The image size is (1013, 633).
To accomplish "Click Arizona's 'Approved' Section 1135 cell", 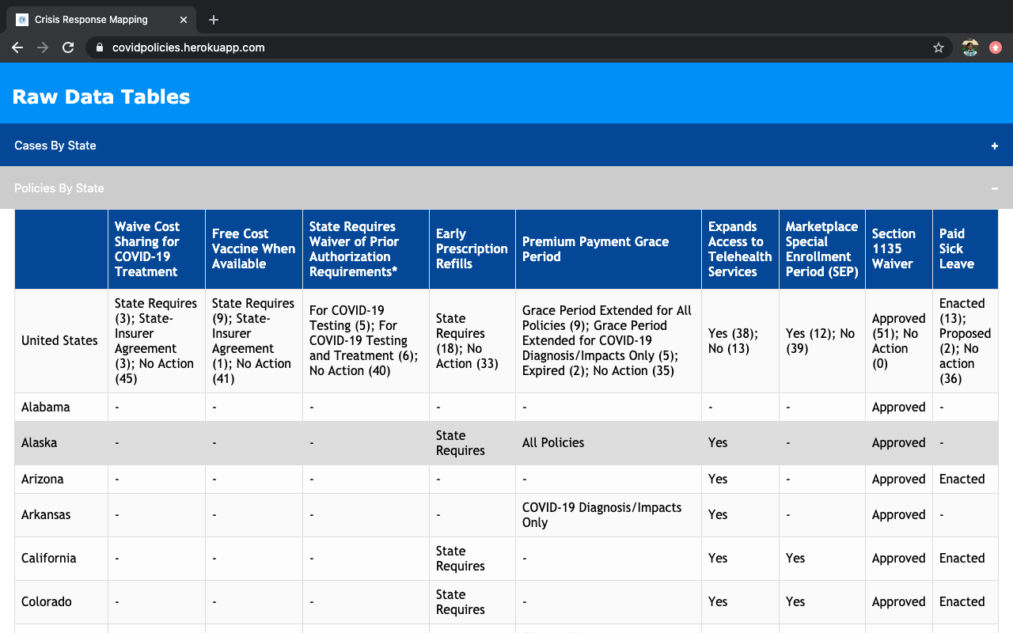I will [x=899, y=479].
